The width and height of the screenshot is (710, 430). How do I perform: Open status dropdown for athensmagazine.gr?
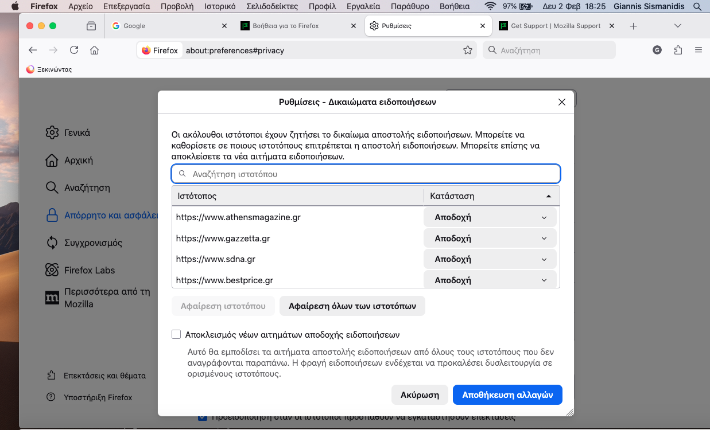[x=490, y=218]
